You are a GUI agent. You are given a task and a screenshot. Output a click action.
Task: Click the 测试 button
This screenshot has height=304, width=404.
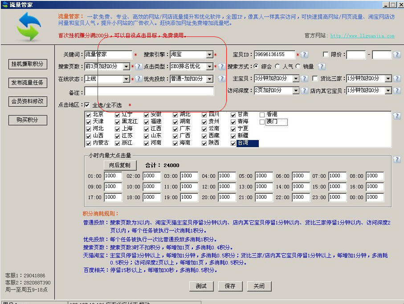[x=201, y=287]
